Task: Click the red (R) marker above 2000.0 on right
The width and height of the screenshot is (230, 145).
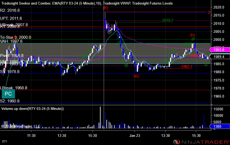Action: click(192, 35)
